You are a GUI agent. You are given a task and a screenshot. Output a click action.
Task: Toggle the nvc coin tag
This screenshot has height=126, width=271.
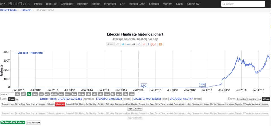[x=132, y=94]
